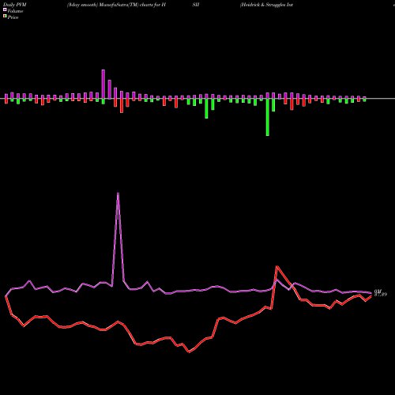This screenshot has width=395, height=395.
Task: Click the '0M' volume value label
Action: 378,291
